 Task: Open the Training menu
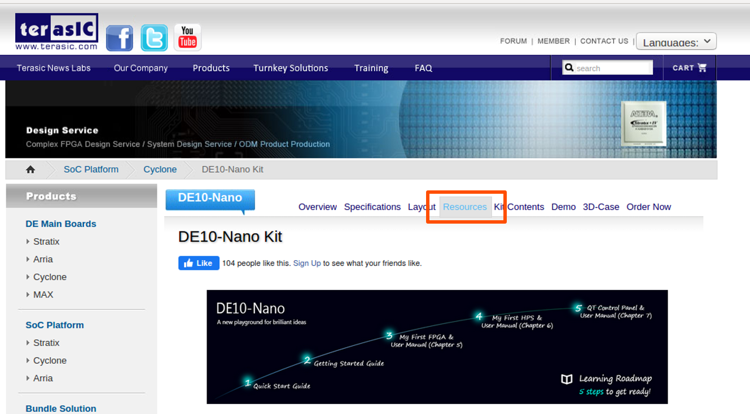point(371,68)
